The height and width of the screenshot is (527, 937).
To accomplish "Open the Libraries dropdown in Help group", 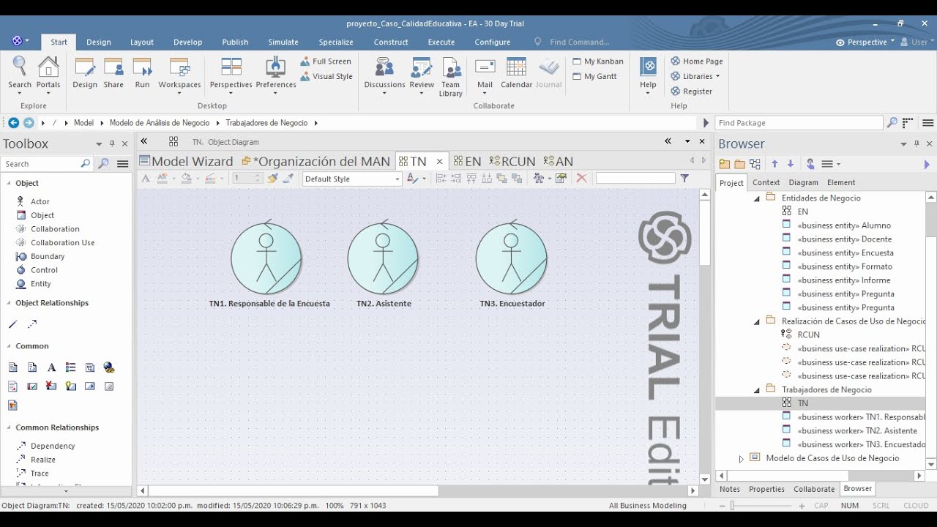I will pos(695,76).
